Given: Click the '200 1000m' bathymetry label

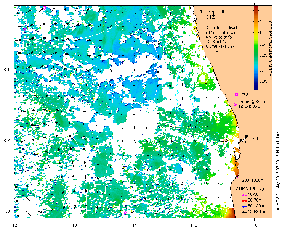Looking at the screenshot, I should (253, 180).
